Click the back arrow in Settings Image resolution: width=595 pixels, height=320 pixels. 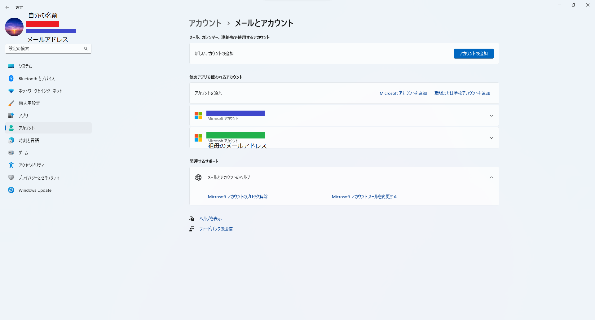7,7
